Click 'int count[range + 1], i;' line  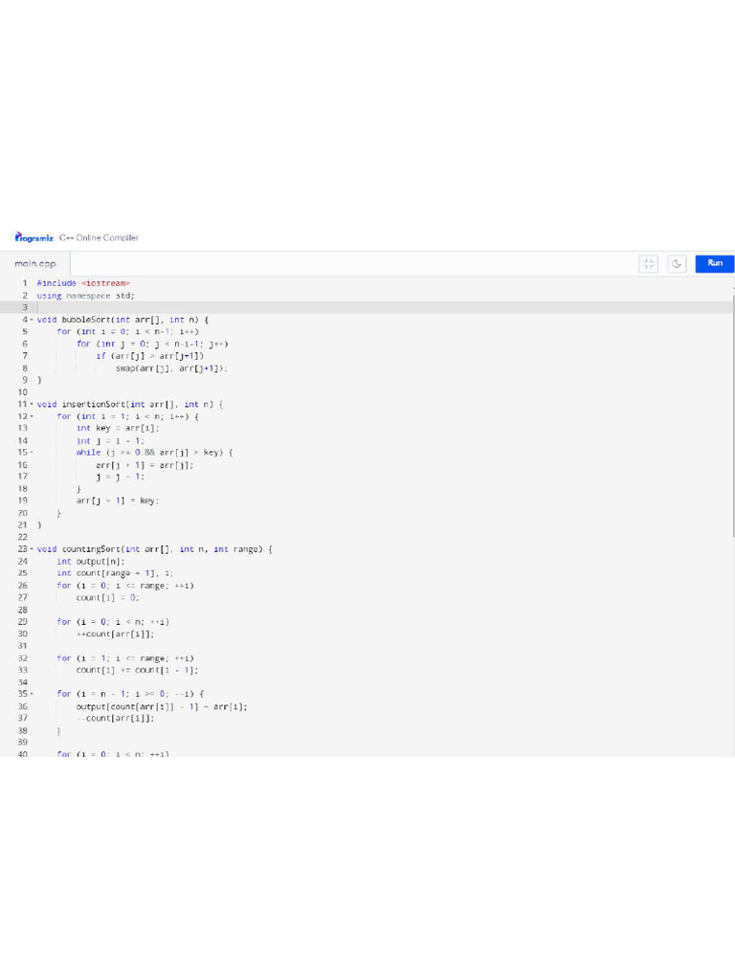click(115, 573)
